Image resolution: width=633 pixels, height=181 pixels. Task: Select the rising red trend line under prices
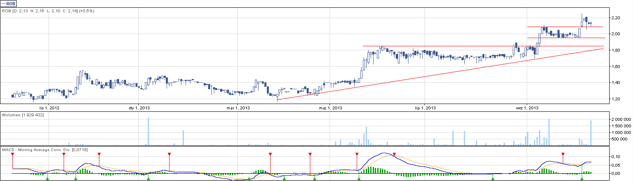tap(440, 74)
